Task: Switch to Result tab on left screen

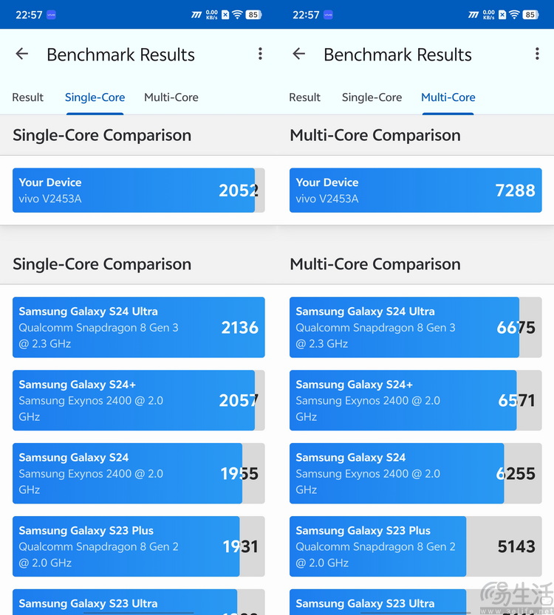Action: pyautogui.click(x=27, y=97)
